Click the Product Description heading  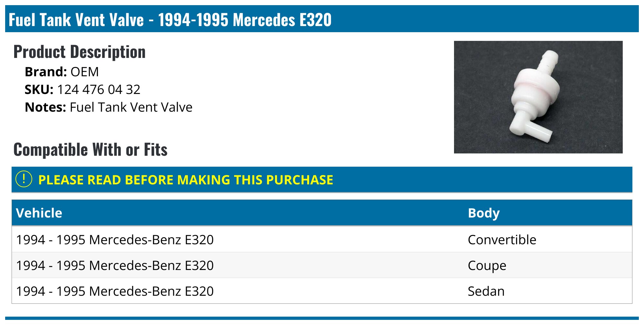click(x=80, y=52)
